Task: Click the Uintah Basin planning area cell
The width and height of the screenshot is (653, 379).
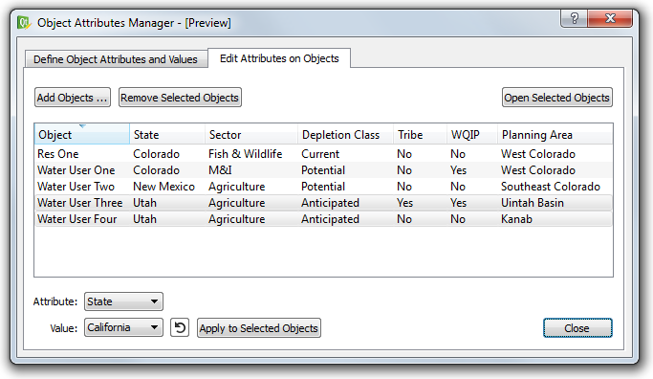Action: (x=533, y=203)
